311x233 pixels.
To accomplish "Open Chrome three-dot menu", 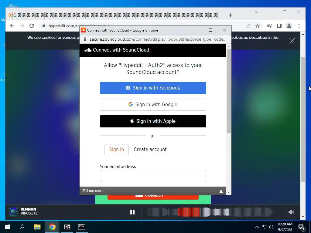I will tap(299, 26).
